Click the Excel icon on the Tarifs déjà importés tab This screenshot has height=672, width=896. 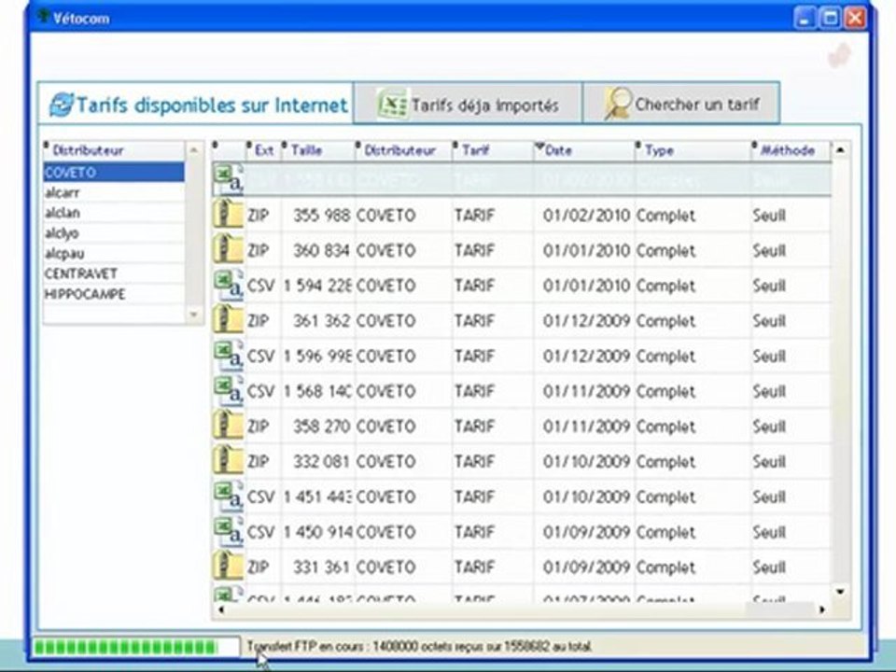tap(393, 104)
